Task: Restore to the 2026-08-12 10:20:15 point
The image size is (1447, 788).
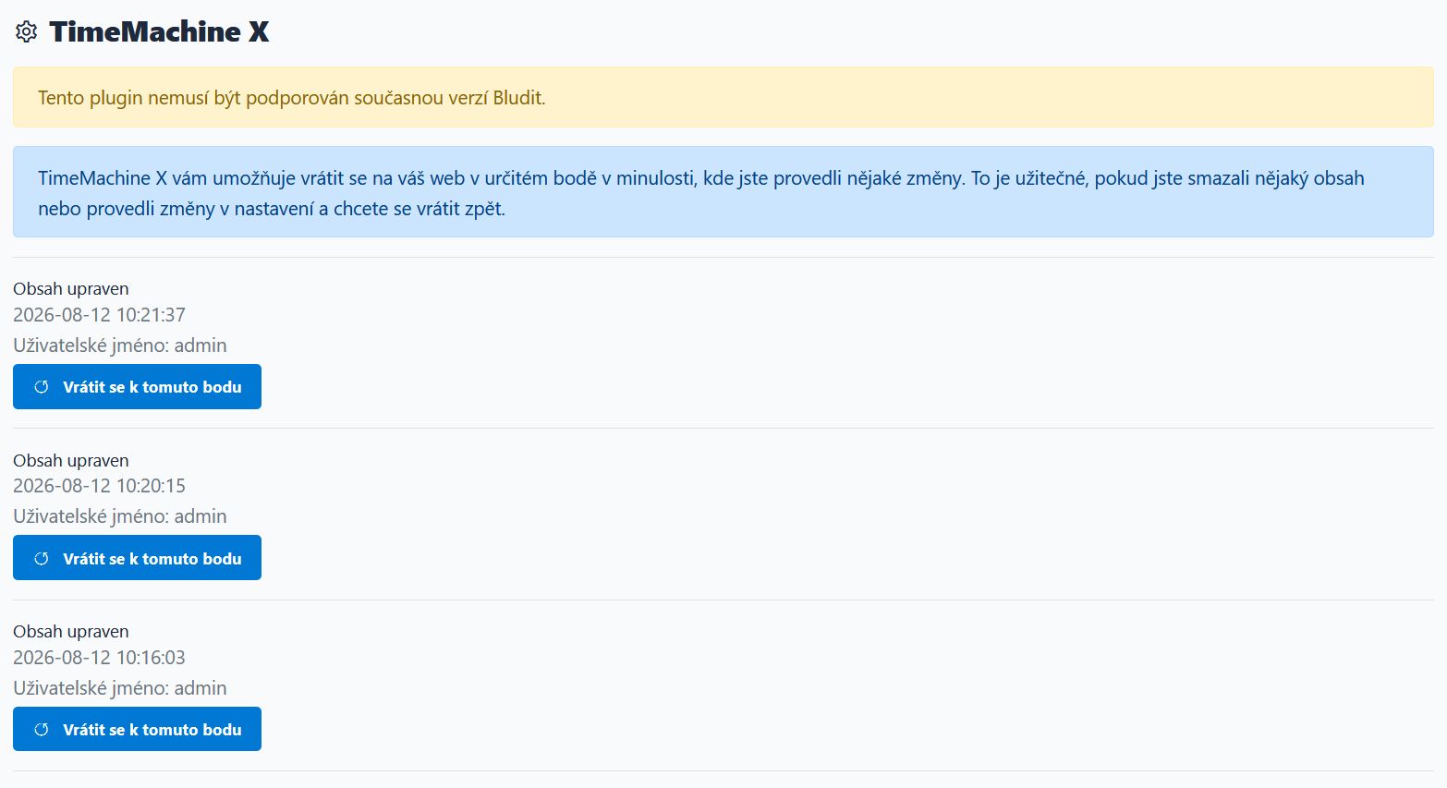Action: [x=137, y=557]
